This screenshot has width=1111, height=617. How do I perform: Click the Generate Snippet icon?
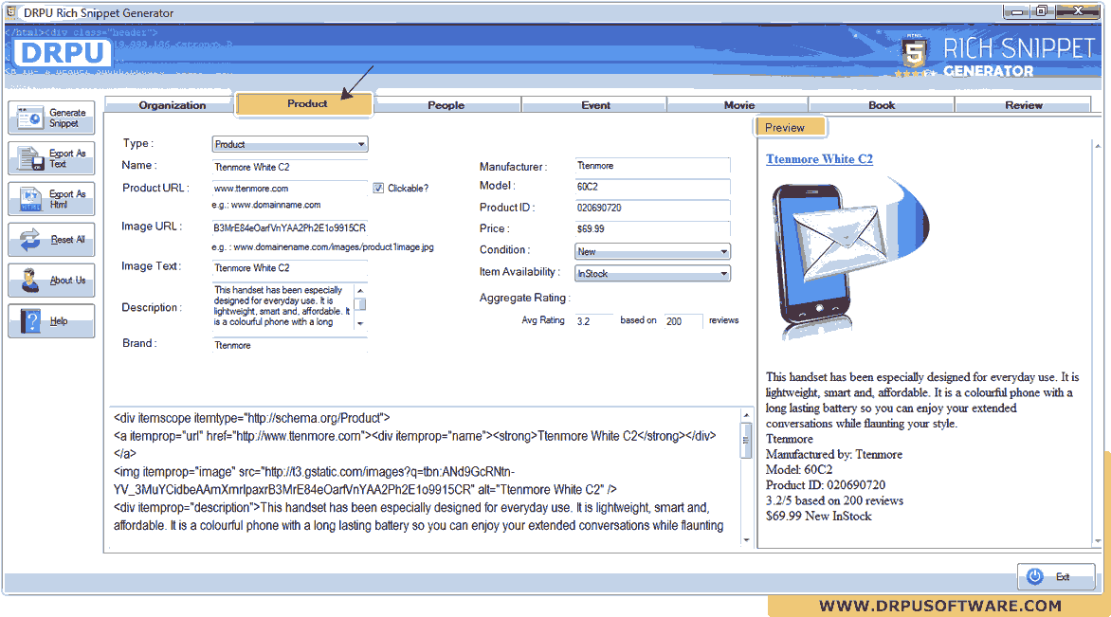[x=29, y=118]
